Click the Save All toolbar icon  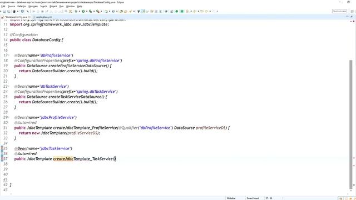[x=9, y=11]
